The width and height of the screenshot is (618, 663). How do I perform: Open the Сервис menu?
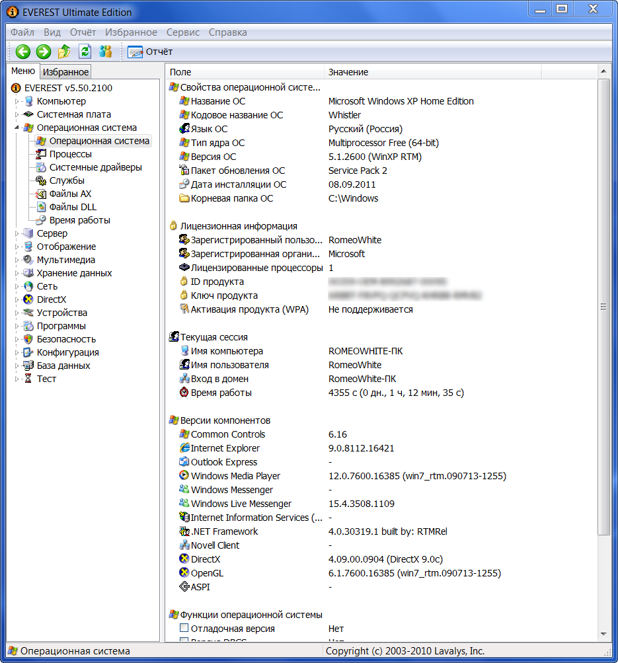point(183,32)
